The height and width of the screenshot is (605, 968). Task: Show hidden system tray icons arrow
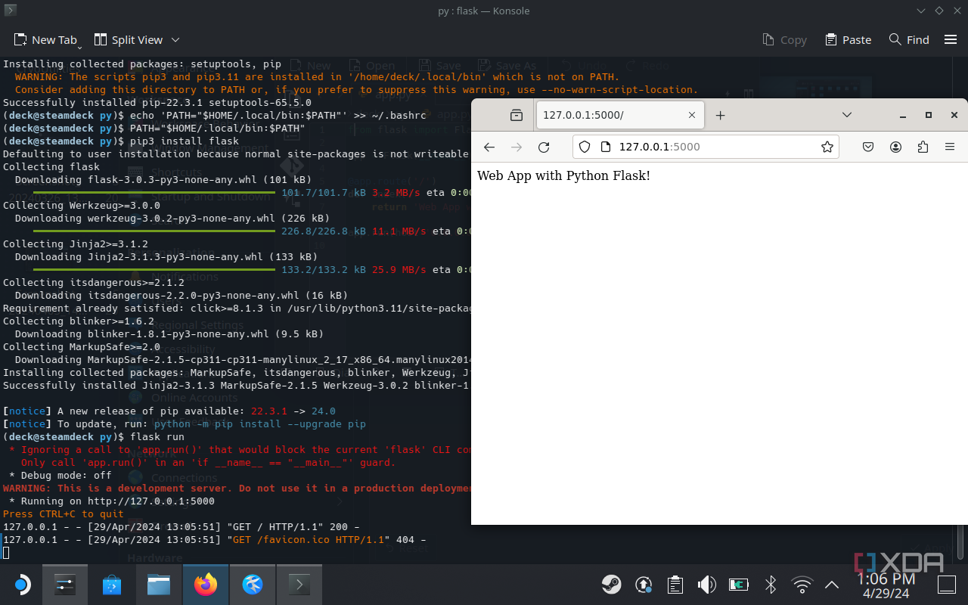click(x=831, y=585)
